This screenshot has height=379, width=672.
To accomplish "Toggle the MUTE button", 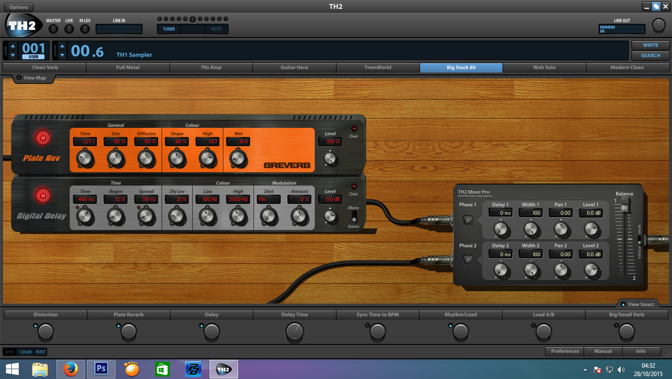I will [x=216, y=29].
